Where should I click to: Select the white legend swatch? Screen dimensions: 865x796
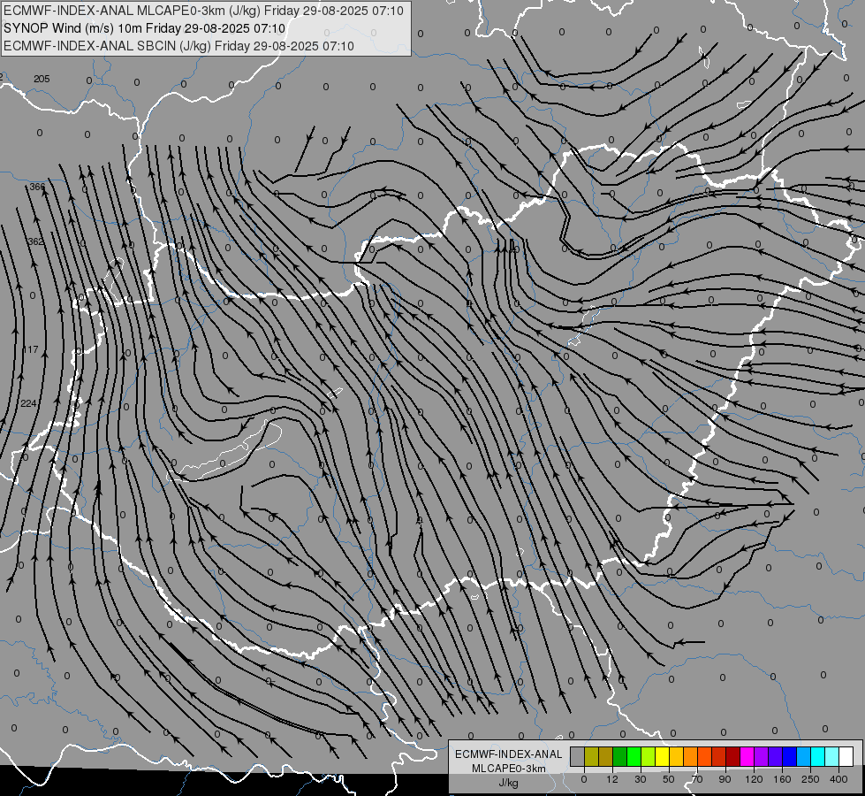point(846,756)
